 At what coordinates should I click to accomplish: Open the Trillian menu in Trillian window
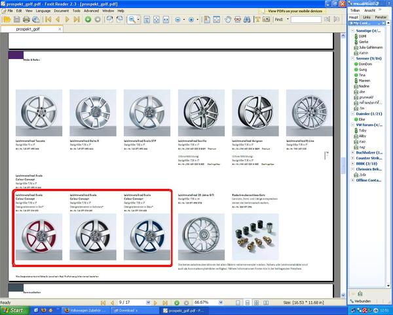coord(355,10)
